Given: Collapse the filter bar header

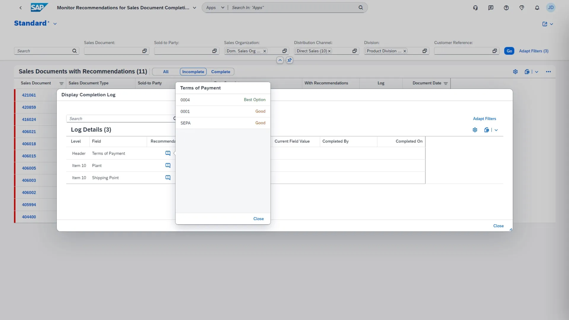Looking at the screenshot, I should [280, 60].
